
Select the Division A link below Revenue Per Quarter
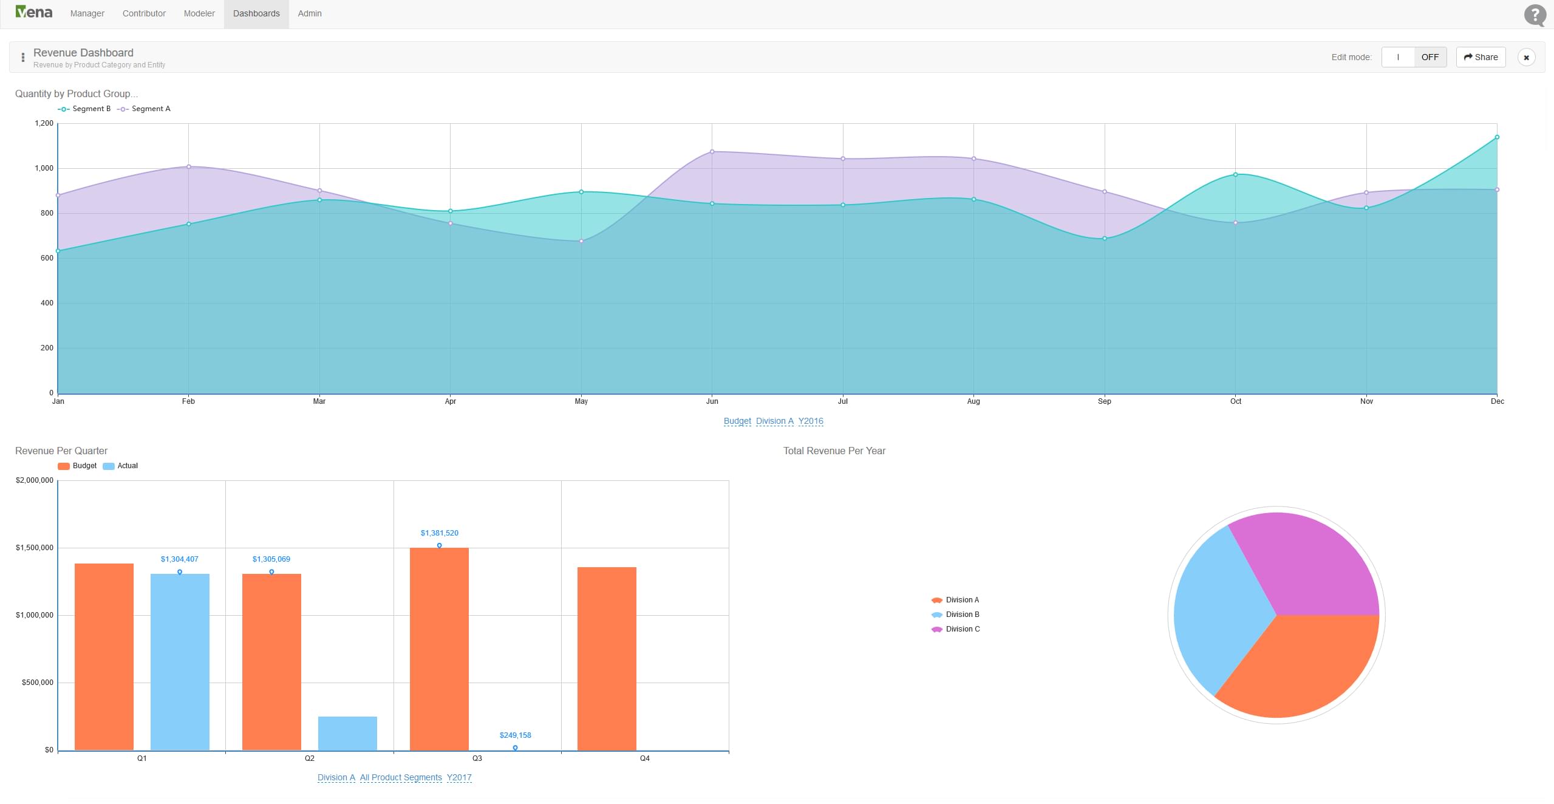coord(336,777)
